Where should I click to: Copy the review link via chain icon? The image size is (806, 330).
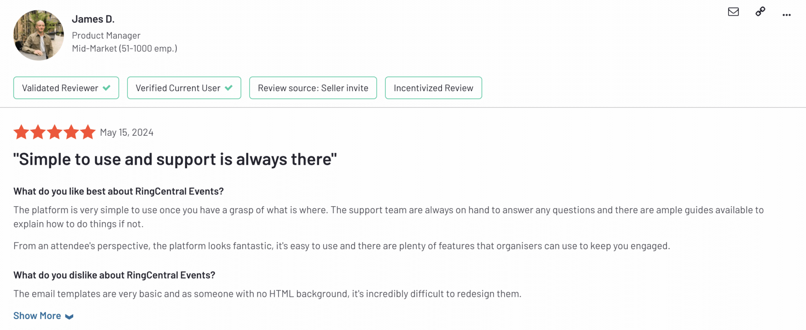click(x=760, y=12)
